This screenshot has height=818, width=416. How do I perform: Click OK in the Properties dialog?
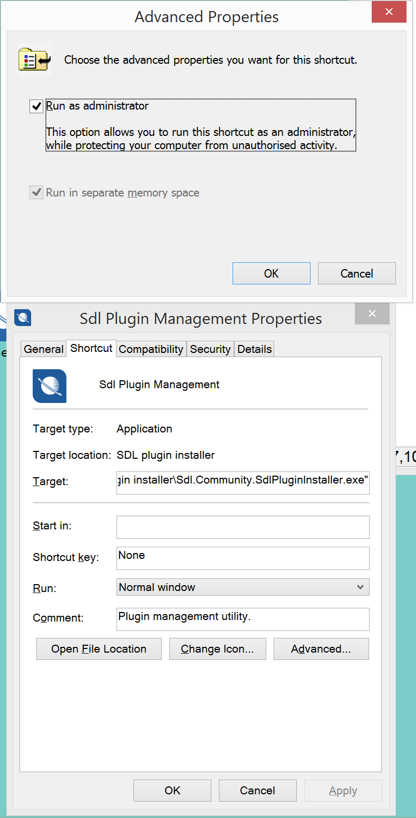(172, 791)
